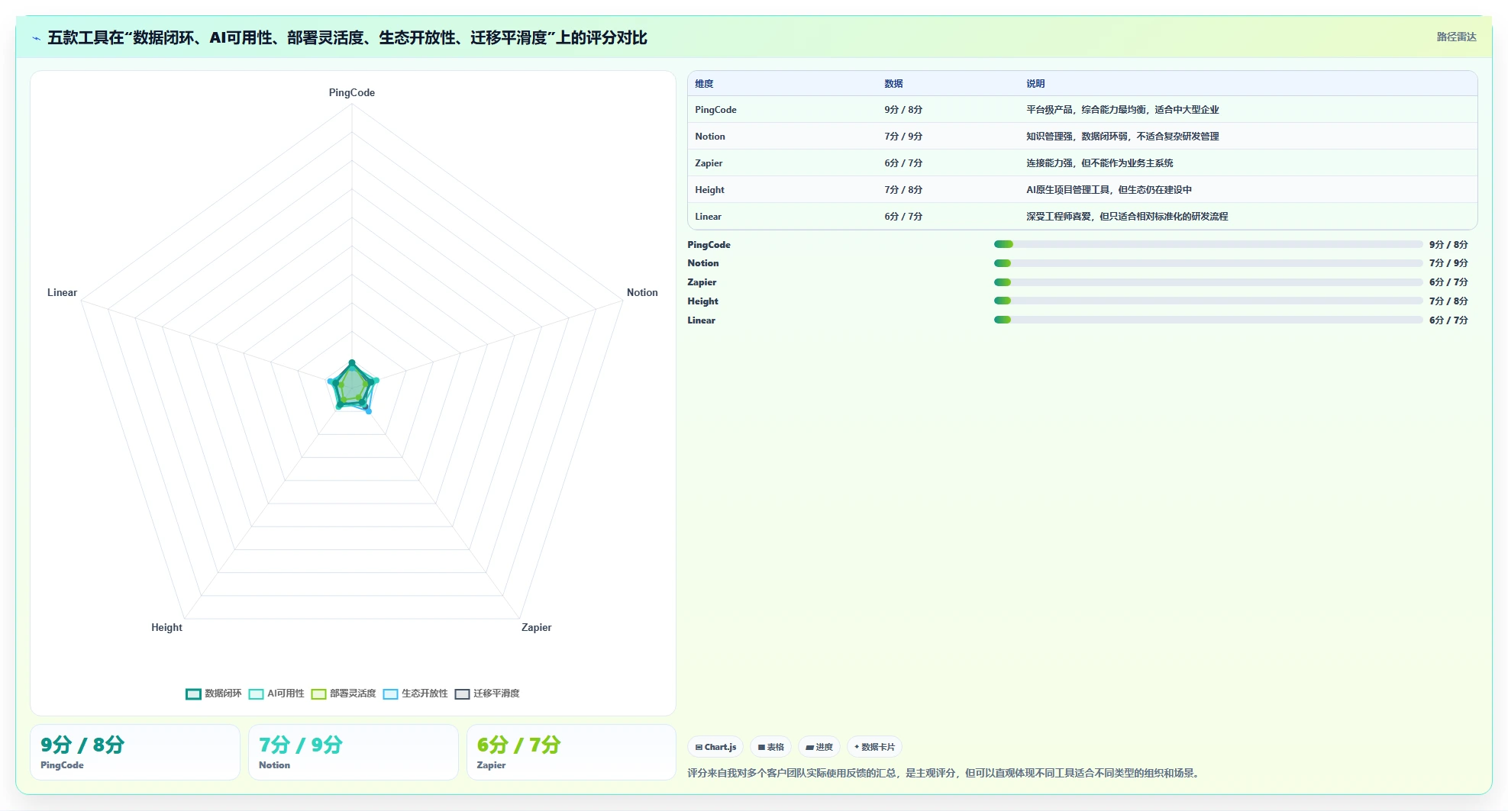Click the PingCode axis label on the radar
The image size is (1508, 811).
tap(352, 92)
